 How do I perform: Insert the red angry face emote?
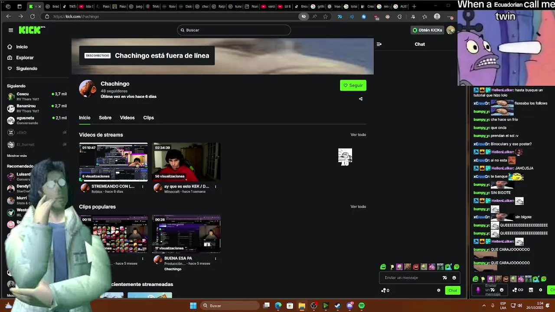tap(416, 267)
